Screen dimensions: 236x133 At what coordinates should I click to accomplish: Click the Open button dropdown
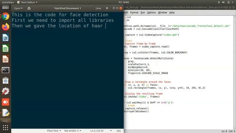pos(18,8)
